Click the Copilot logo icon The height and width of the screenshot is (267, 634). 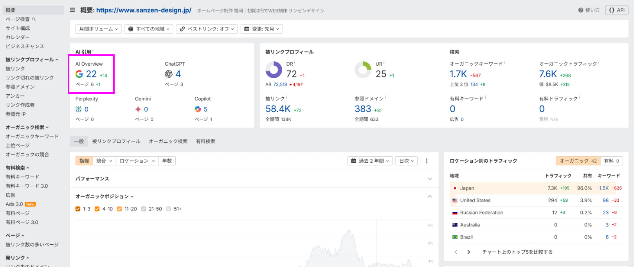198,109
